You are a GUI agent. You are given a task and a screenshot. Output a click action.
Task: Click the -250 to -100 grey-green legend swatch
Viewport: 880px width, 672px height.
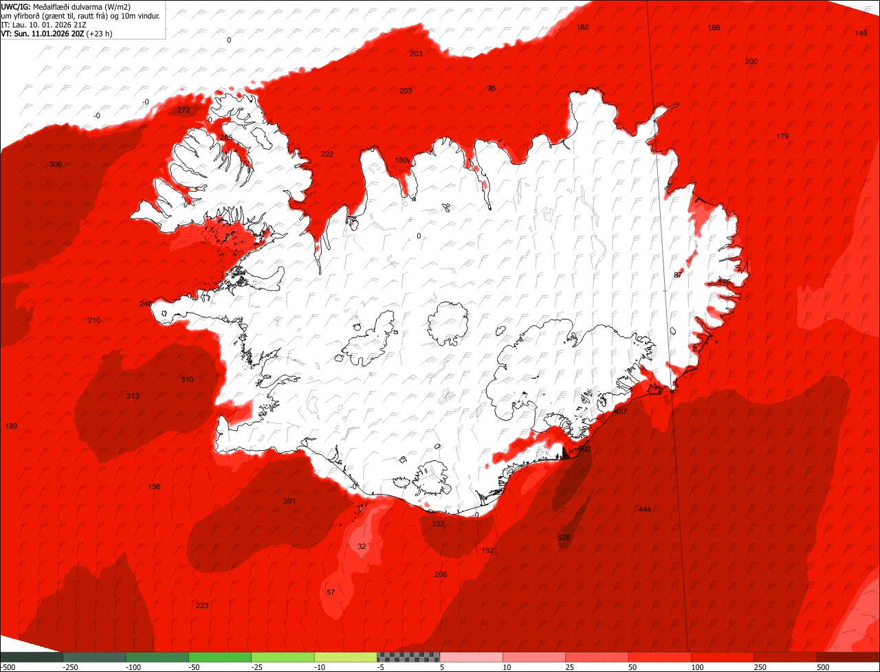coord(94,657)
